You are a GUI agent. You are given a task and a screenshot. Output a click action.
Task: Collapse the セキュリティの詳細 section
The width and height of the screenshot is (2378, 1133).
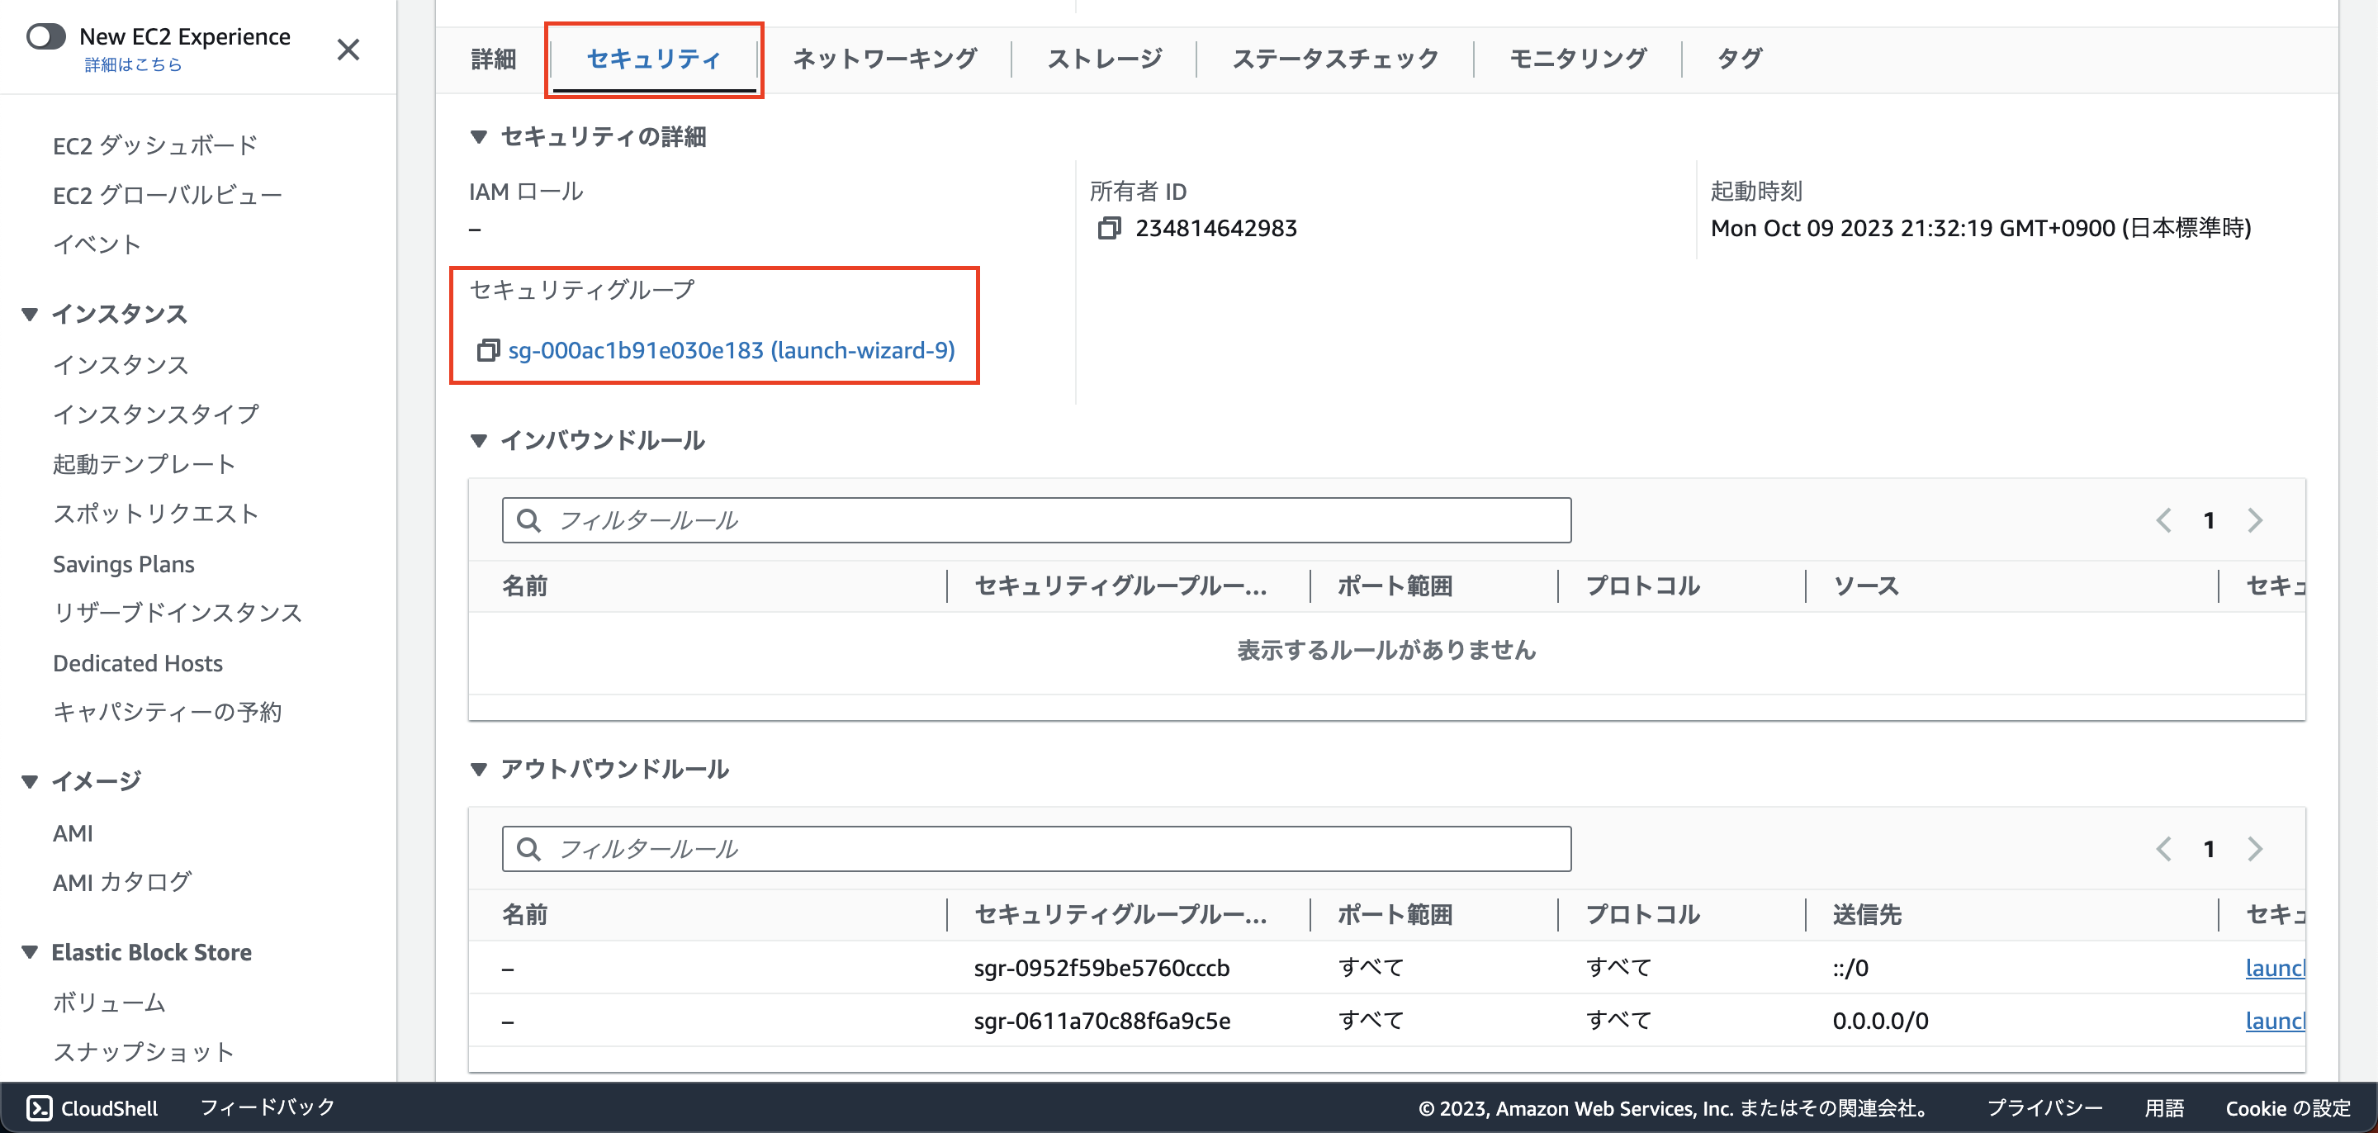point(478,138)
